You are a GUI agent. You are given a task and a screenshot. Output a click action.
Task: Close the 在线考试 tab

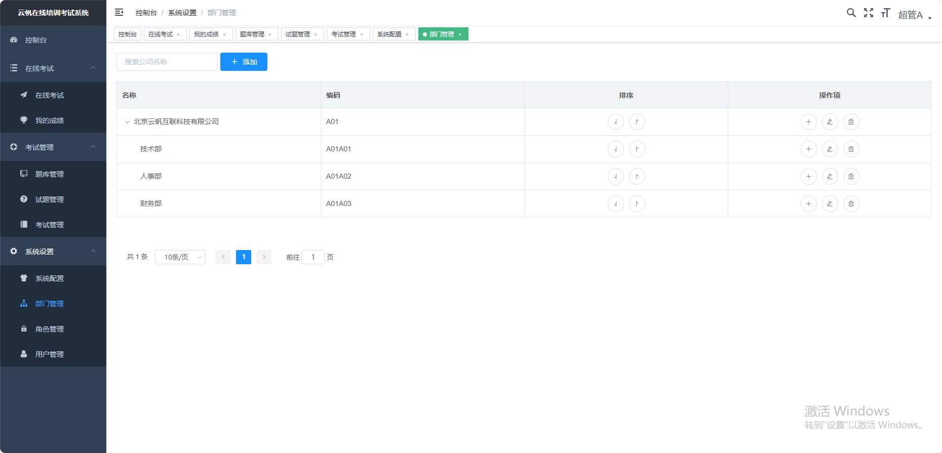click(x=178, y=34)
